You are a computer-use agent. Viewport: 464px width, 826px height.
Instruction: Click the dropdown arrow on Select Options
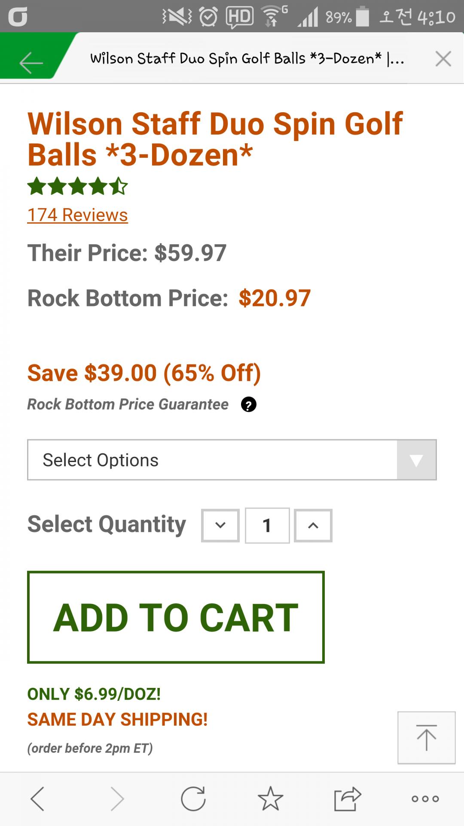coord(416,460)
